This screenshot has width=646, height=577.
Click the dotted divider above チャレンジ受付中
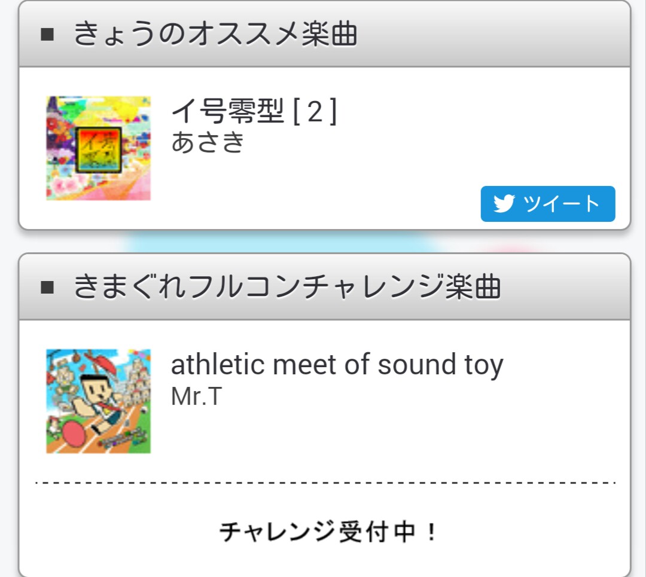[x=325, y=483]
